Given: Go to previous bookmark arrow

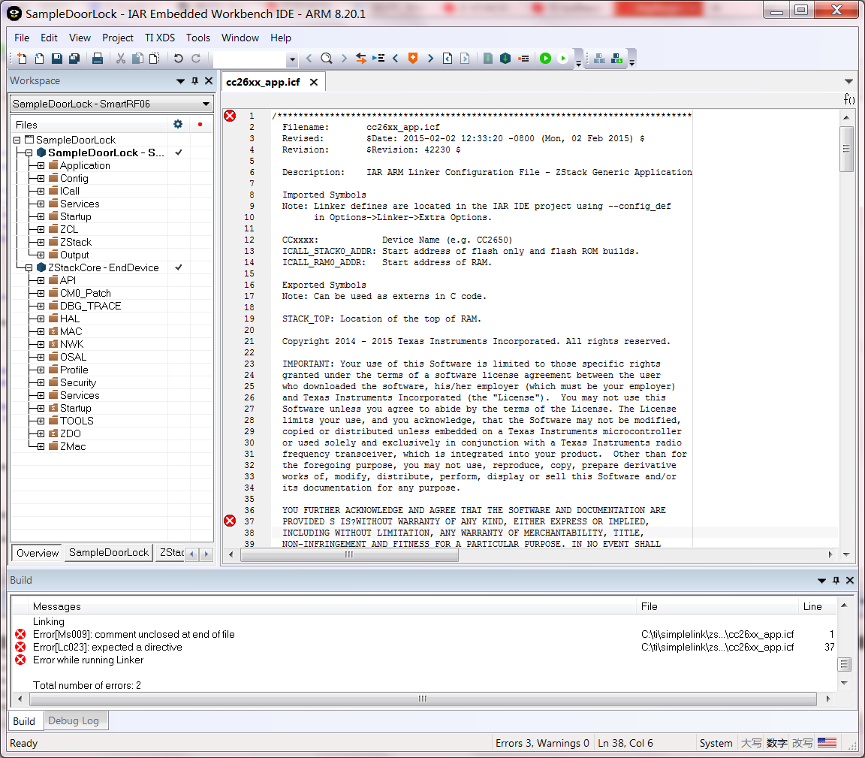Looking at the screenshot, I should pyautogui.click(x=396, y=59).
